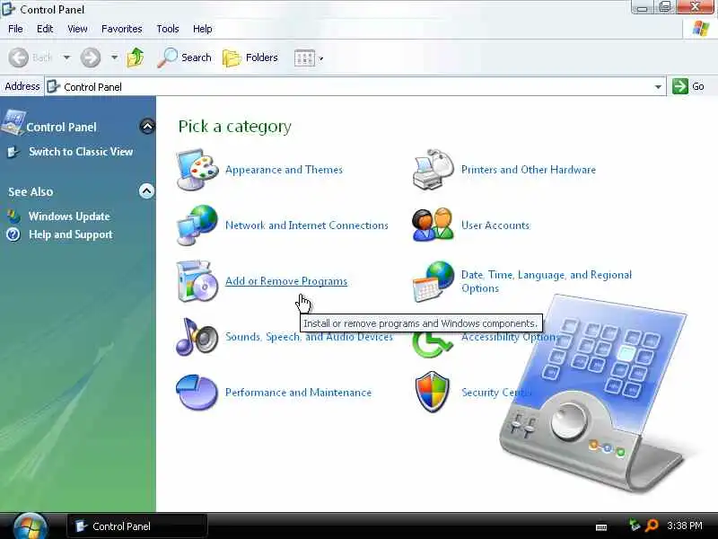Open the Edit menu

[x=45, y=29]
